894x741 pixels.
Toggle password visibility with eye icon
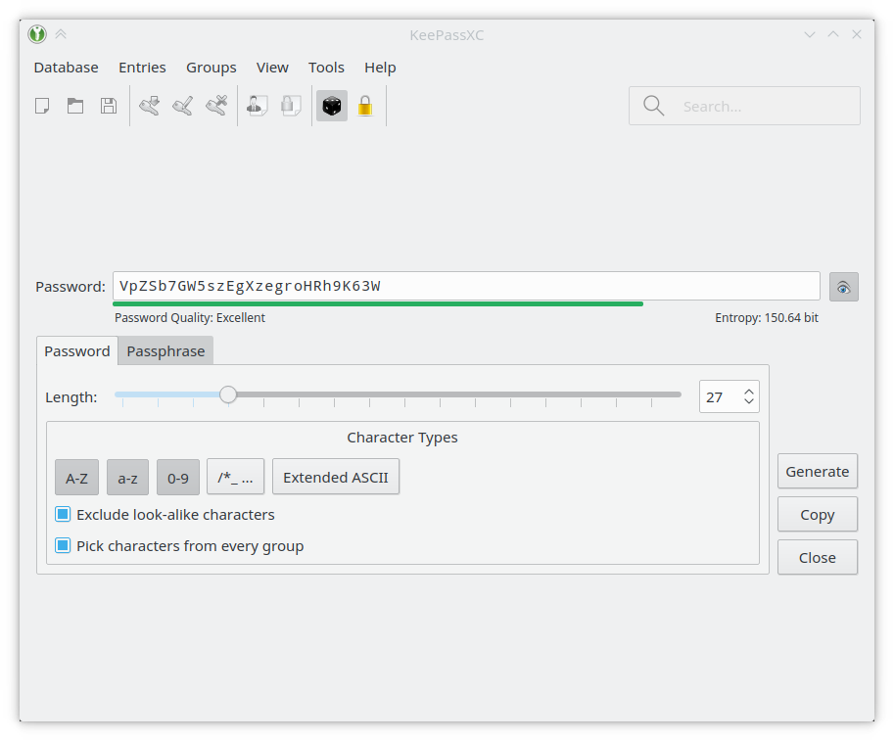pos(843,287)
